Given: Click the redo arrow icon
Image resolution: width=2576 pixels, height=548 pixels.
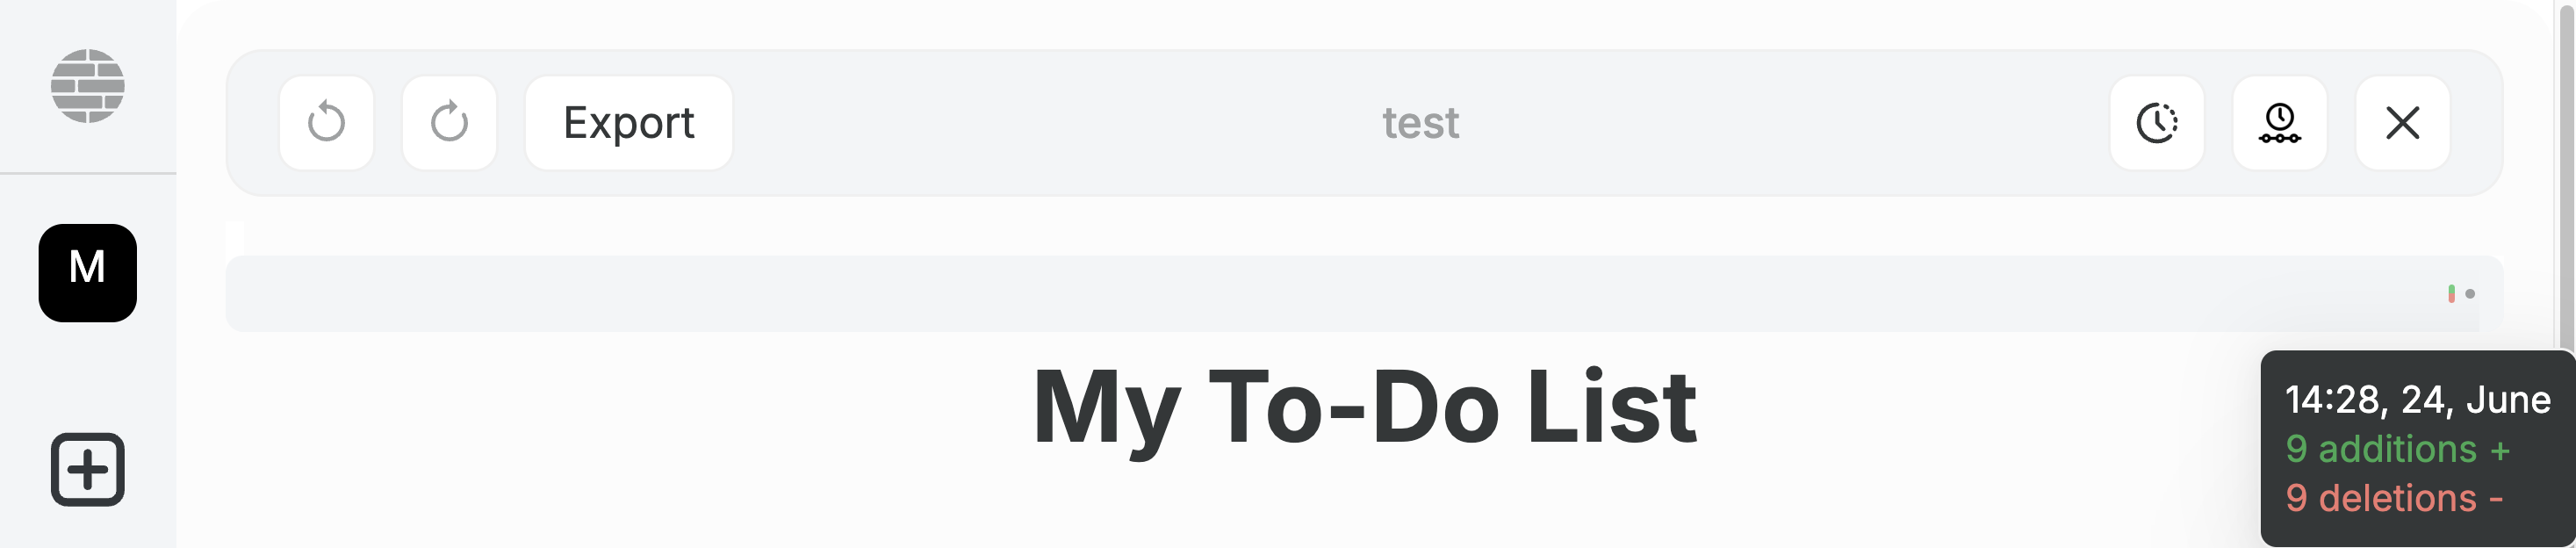Looking at the screenshot, I should (449, 123).
